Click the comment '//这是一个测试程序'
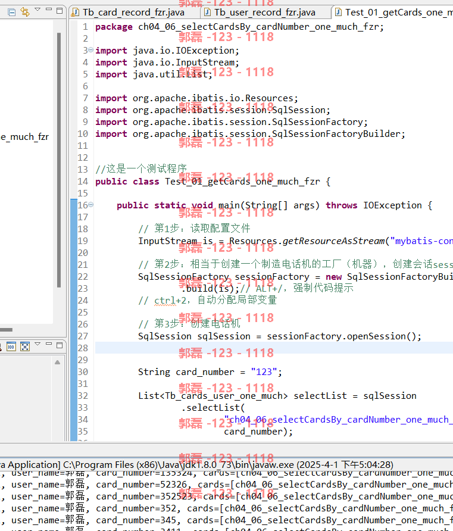The height and width of the screenshot is (531, 453). point(141,168)
